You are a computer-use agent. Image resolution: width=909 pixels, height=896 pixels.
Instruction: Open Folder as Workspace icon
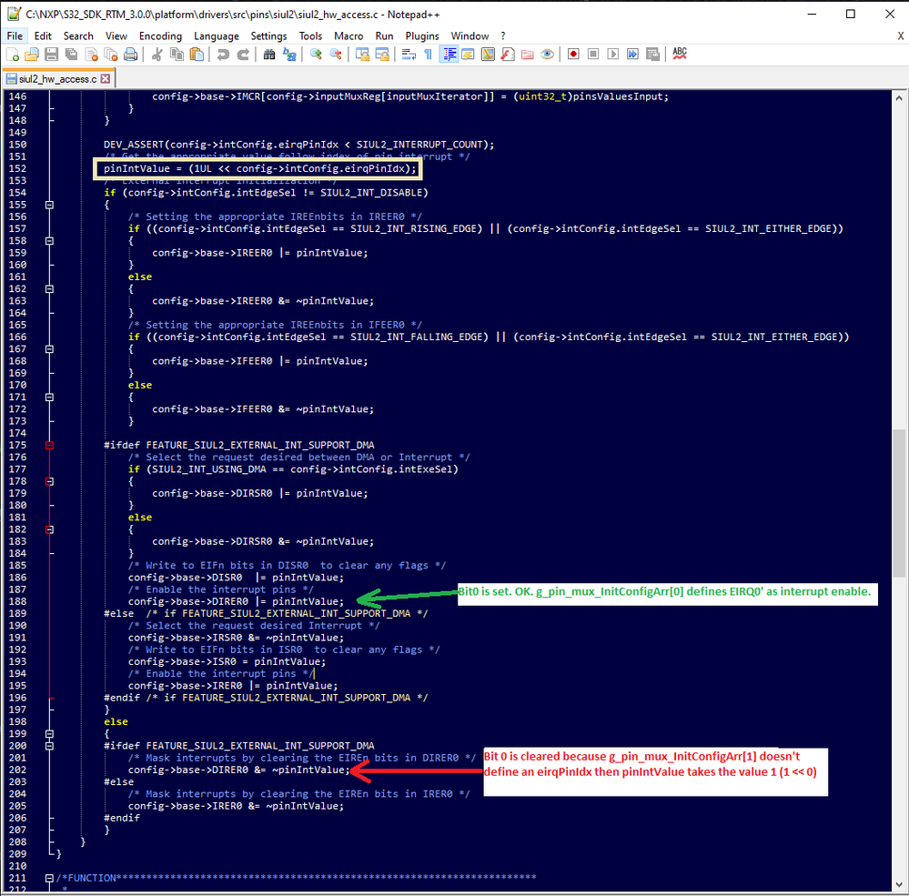point(528,55)
